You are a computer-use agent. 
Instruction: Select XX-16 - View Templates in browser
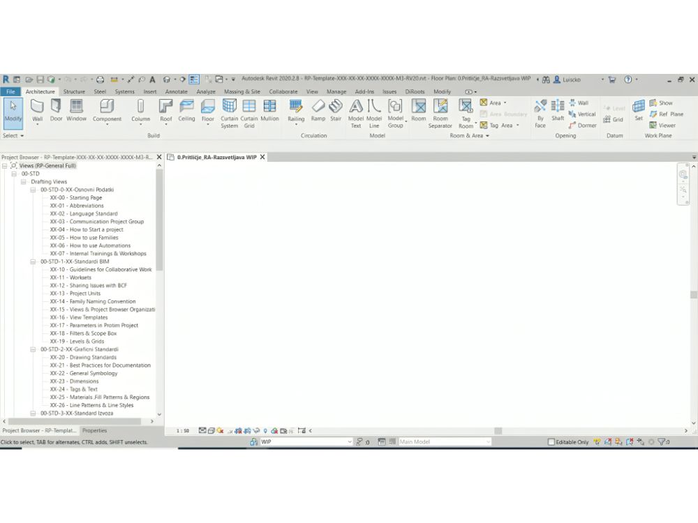[89, 317]
